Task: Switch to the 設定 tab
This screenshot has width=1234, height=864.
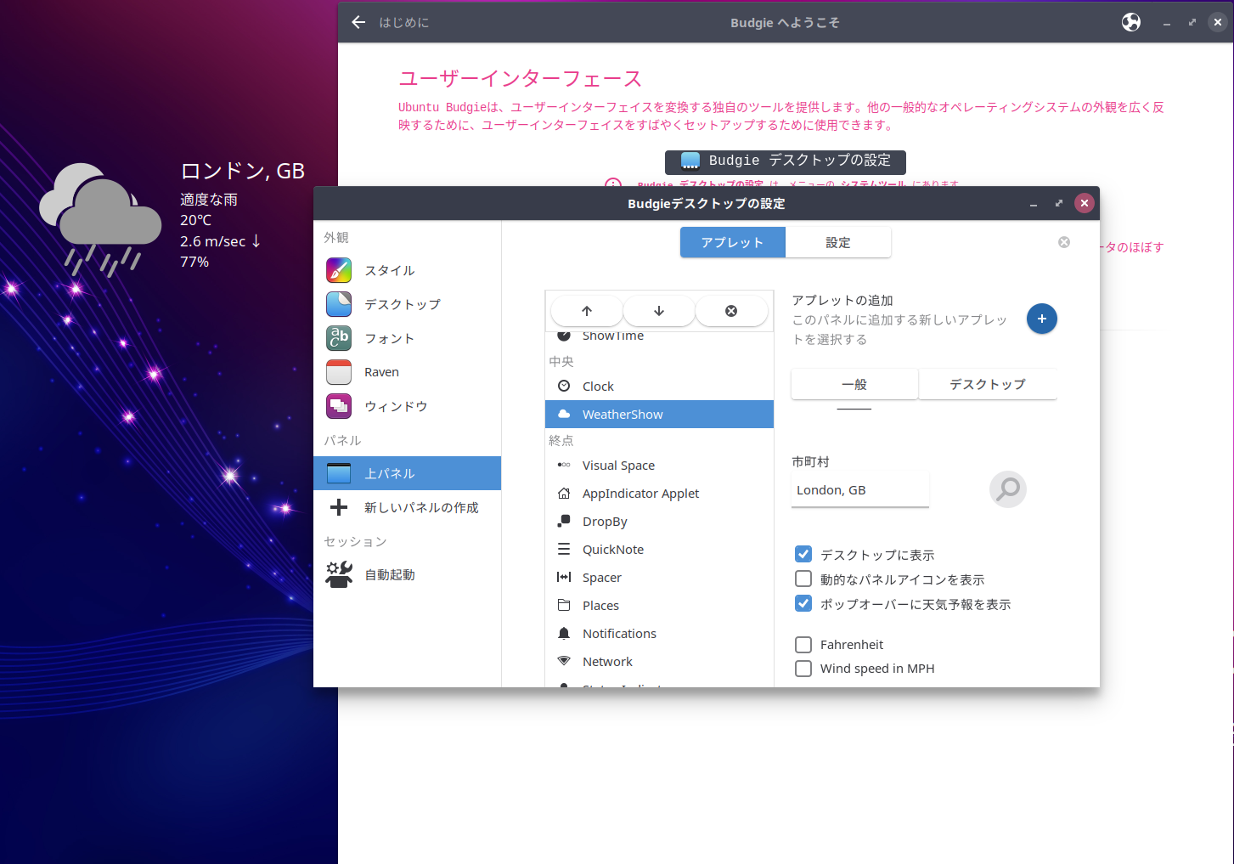Action: point(838,242)
